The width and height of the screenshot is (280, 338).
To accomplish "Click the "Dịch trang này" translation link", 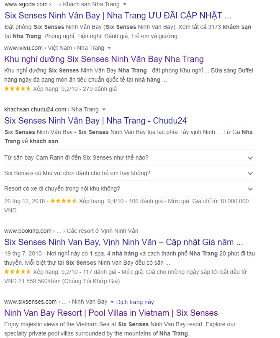I will (x=136, y=302).
